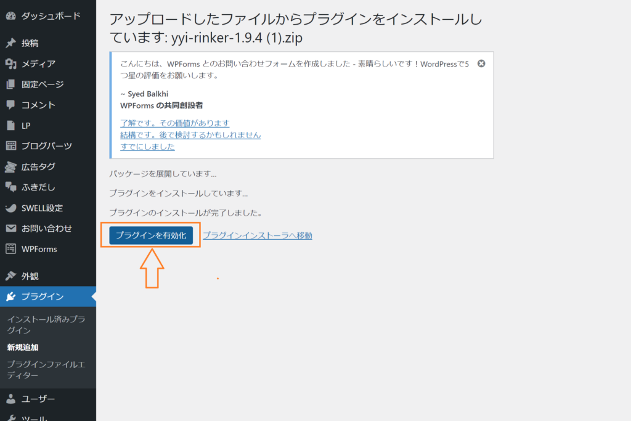Click the document icon beside LP
The width and height of the screenshot is (631, 421).
[11, 126]
